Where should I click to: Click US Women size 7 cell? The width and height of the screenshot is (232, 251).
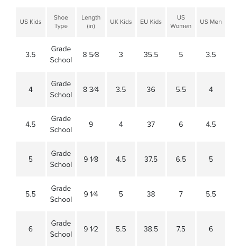tap(181, 194)
